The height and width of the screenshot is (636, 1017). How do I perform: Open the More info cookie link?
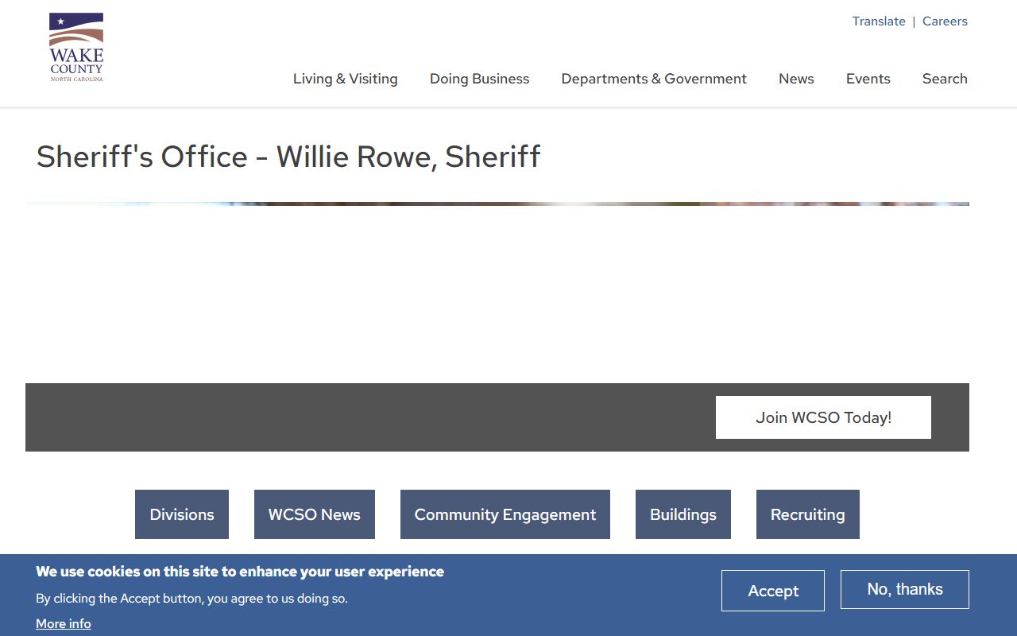tap(64, 624)
